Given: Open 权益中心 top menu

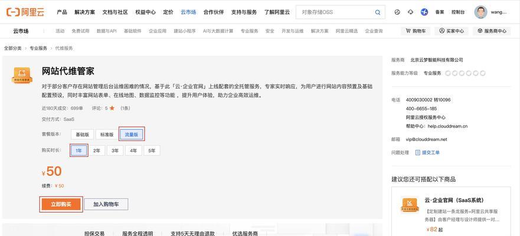Looking at the screenshot, I should pyautogui.click(x=146, y=12).
